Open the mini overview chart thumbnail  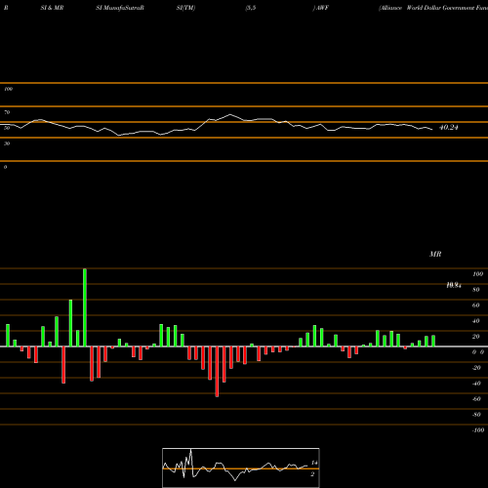[241, 468]
